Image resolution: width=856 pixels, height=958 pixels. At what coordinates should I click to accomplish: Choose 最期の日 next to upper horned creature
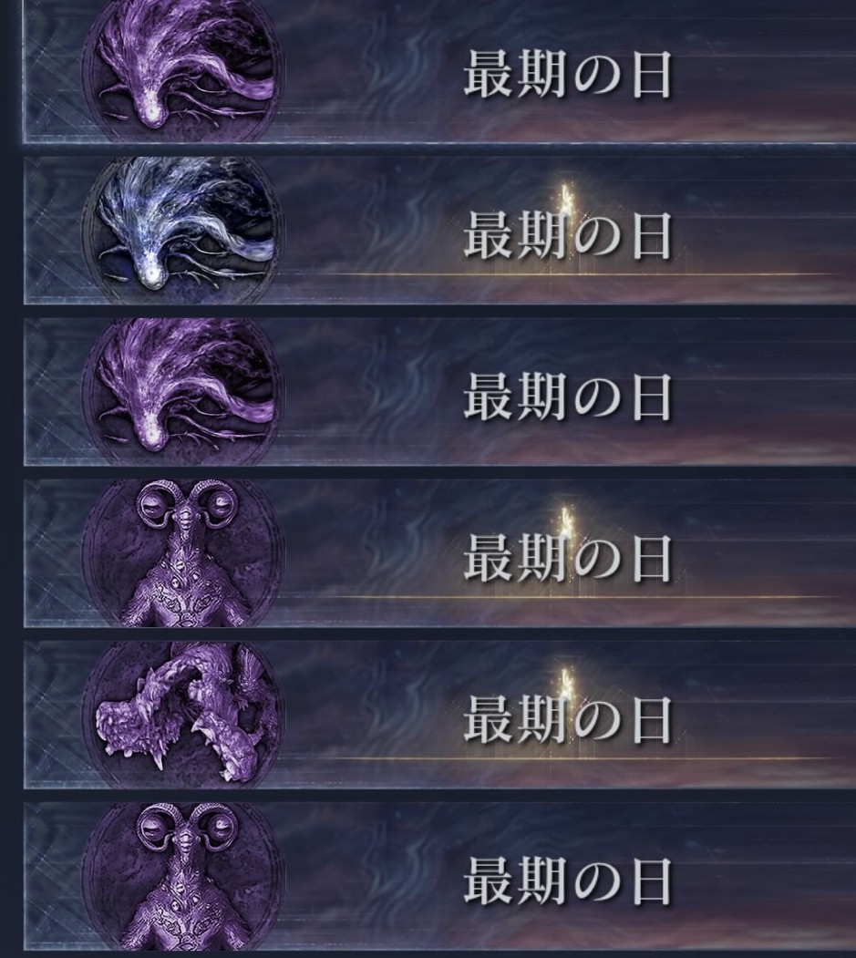click(x=568, y=558)
